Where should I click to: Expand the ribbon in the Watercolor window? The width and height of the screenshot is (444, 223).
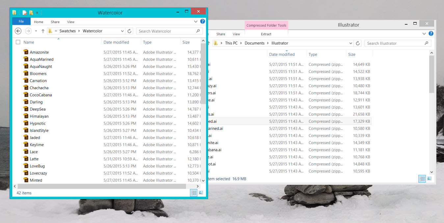pyautogui.click(x=196, y=22)
